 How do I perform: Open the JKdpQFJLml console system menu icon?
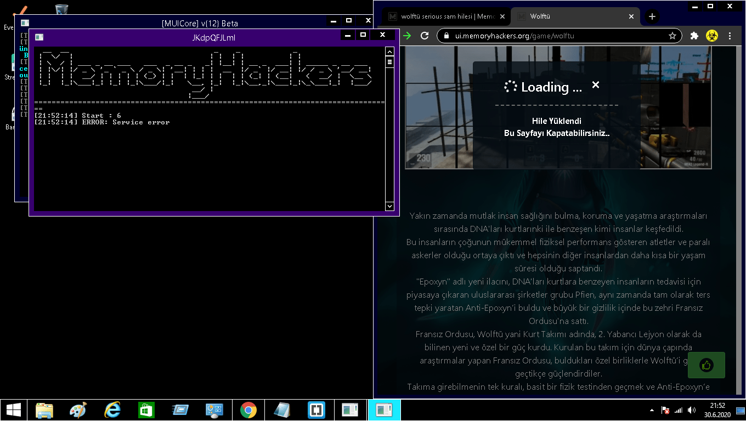tap(39, 37)
